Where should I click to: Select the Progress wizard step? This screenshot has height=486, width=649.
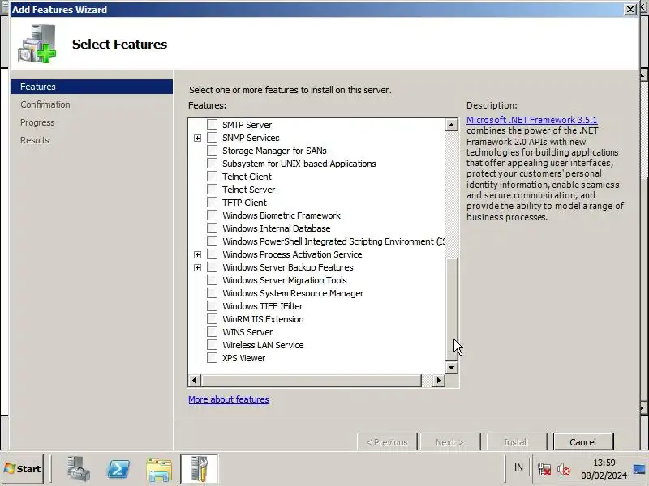point(37,122)
